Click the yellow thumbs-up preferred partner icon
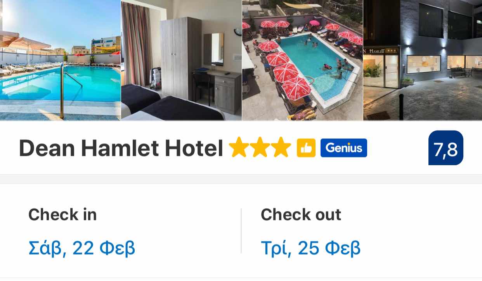Image resolution: width=482 pixels, height=281 pixels. pyautogui.click(x=306, y=148)
